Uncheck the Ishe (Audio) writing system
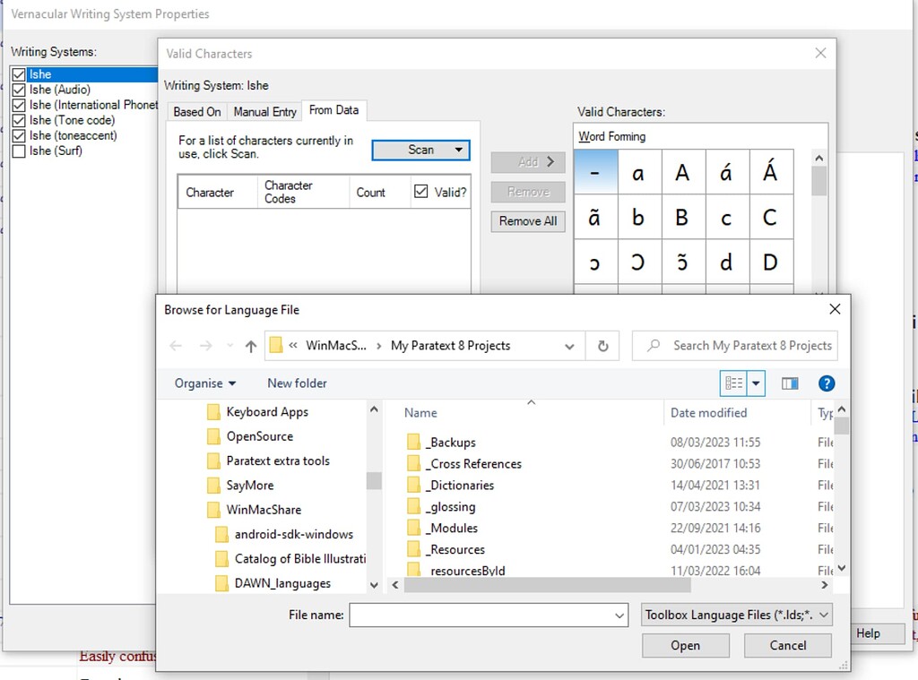Image resolution: width=918 pixels, height=680 pixels. click(x=20, y=90)
